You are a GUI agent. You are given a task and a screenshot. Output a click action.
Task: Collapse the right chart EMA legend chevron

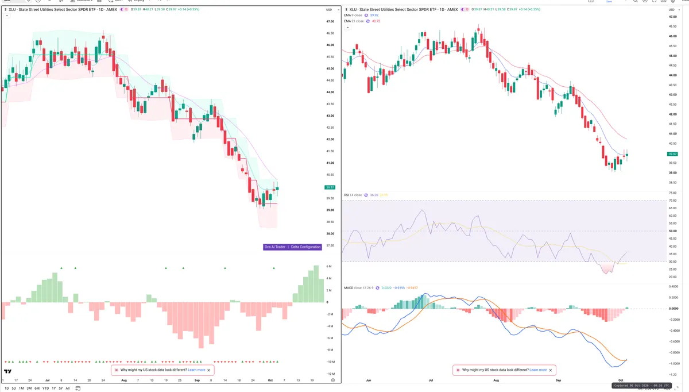coord(347,28)
